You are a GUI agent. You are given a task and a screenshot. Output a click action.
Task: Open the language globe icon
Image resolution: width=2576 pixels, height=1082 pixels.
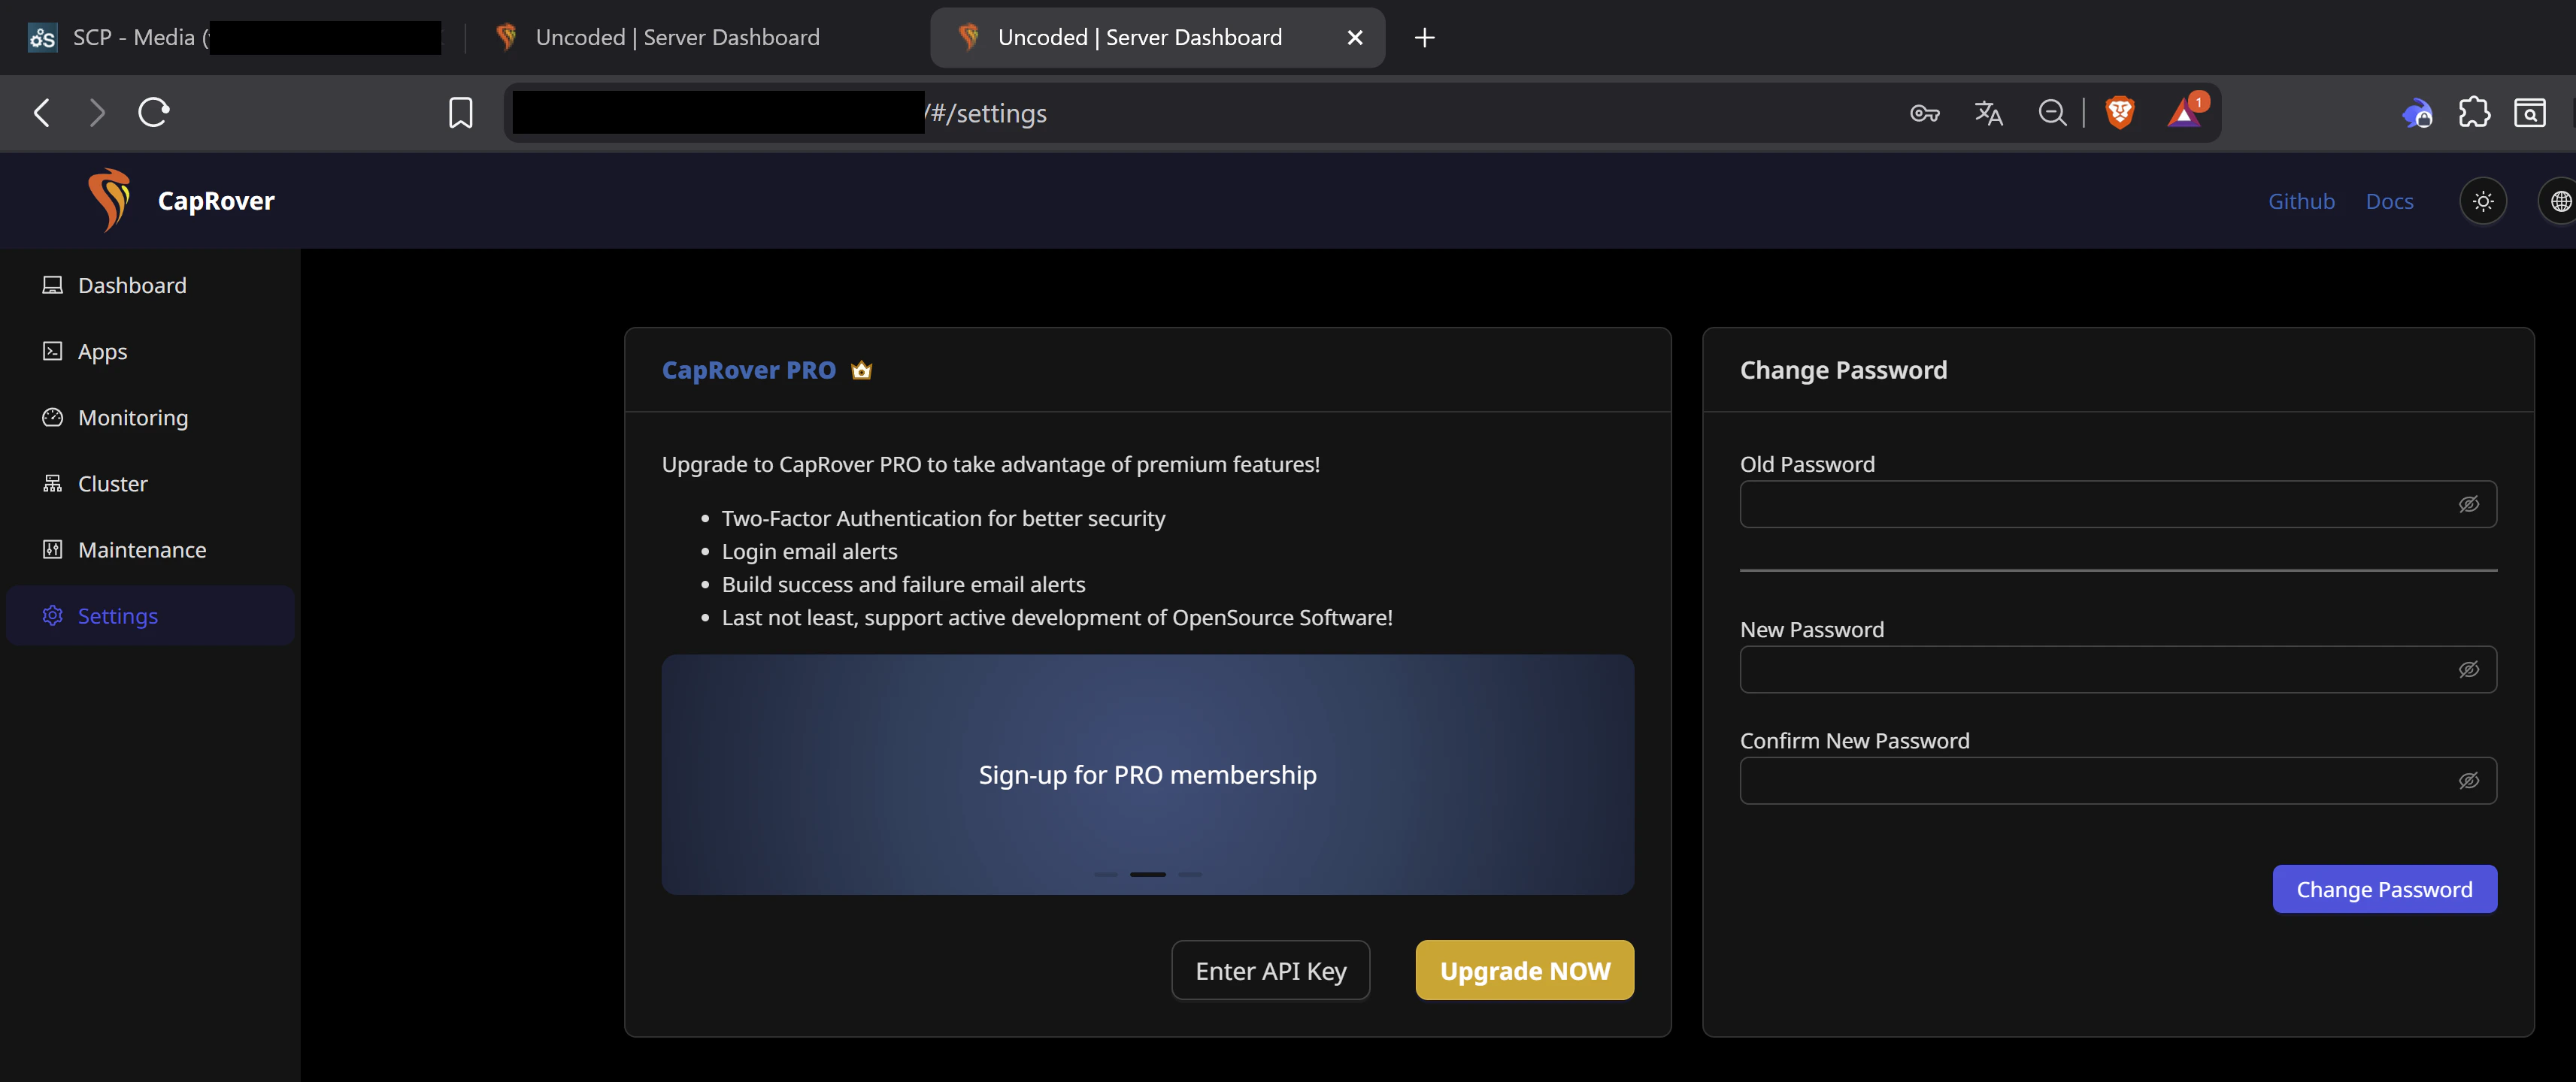click(x=2560, y=202)
